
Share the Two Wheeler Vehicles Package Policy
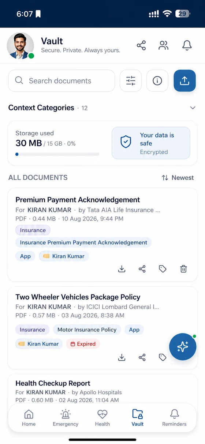(x=142, y=357)
